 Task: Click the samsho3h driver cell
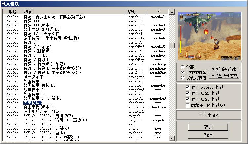[136, 25]
